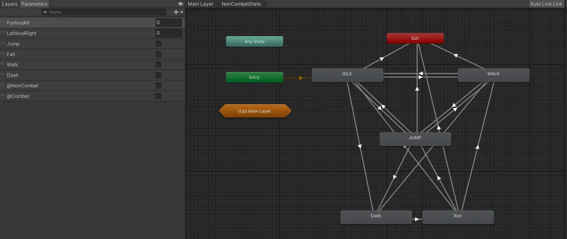
Task: Toggle the @NonCombat parameter checkbox
Action: pos(158,86)
